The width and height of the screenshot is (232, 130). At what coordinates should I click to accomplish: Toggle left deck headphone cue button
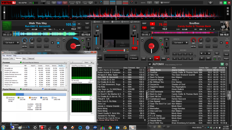pos(97,48)
